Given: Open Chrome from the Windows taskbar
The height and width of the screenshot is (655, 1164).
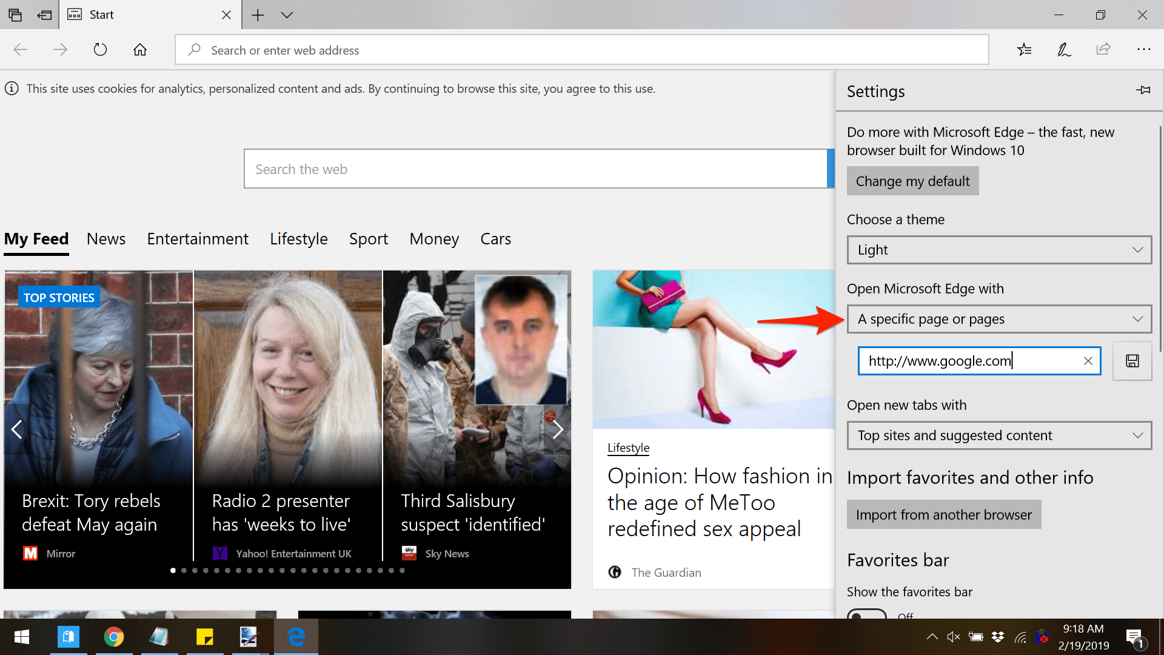Looking at the screenshot, I should point(113,637).
